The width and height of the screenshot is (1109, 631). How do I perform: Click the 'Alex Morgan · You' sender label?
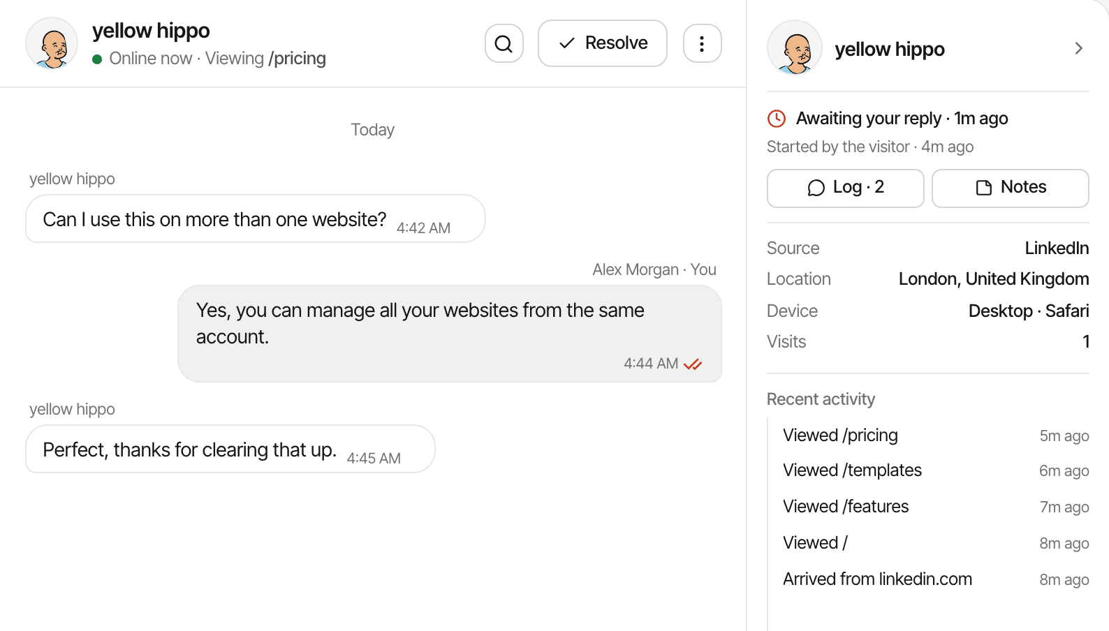654,270
